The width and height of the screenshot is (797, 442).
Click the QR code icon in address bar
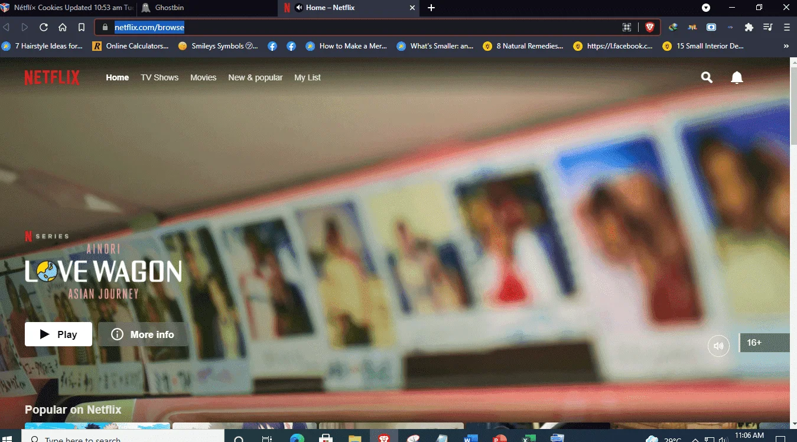click(627, 27)
